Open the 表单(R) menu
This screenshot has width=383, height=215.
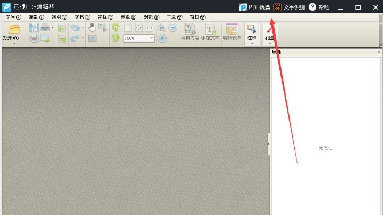129,17
